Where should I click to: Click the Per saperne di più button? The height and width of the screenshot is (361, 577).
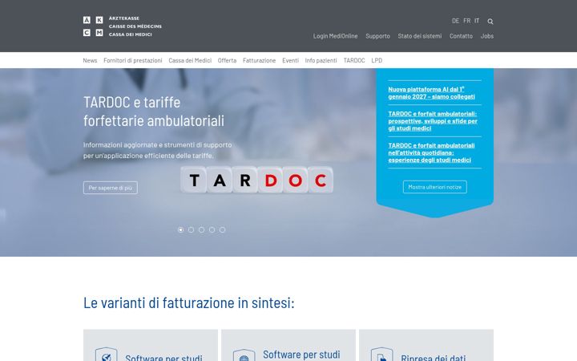coord(111,188)
